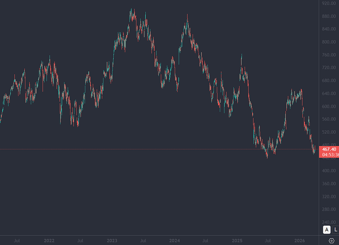Click the 2024 time axis label
This screenshot has width=339, height=245.
pos(174,241)
